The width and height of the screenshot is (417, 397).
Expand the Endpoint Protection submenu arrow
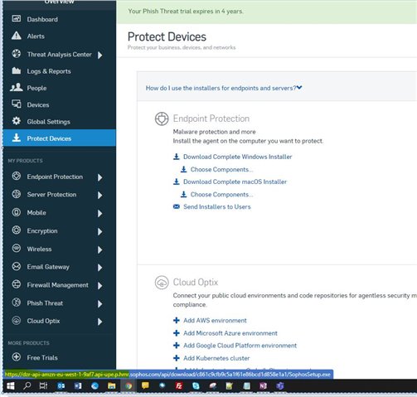point(100,177)
